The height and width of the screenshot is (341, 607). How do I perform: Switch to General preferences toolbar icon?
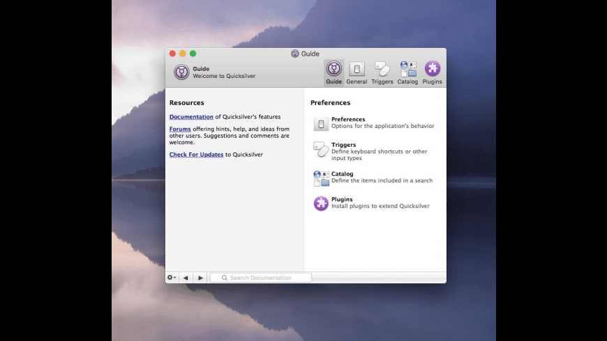pyautogui.click(x=357, y=72)
